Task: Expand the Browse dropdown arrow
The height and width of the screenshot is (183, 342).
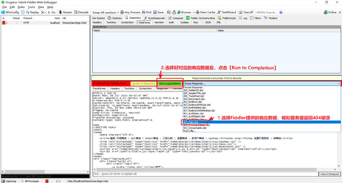Action: coord(193,13)
